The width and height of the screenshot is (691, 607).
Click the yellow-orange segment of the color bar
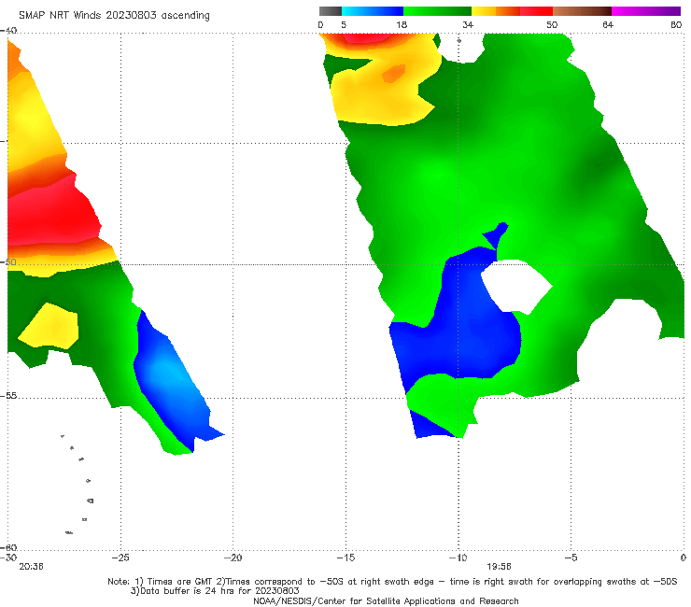[x=495, y=11]
